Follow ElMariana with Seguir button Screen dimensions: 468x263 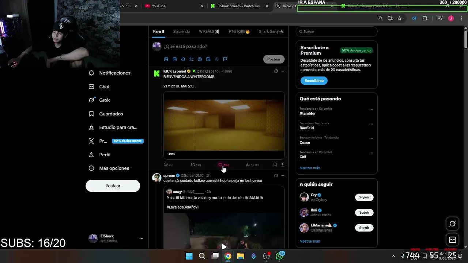click(364, 228)
